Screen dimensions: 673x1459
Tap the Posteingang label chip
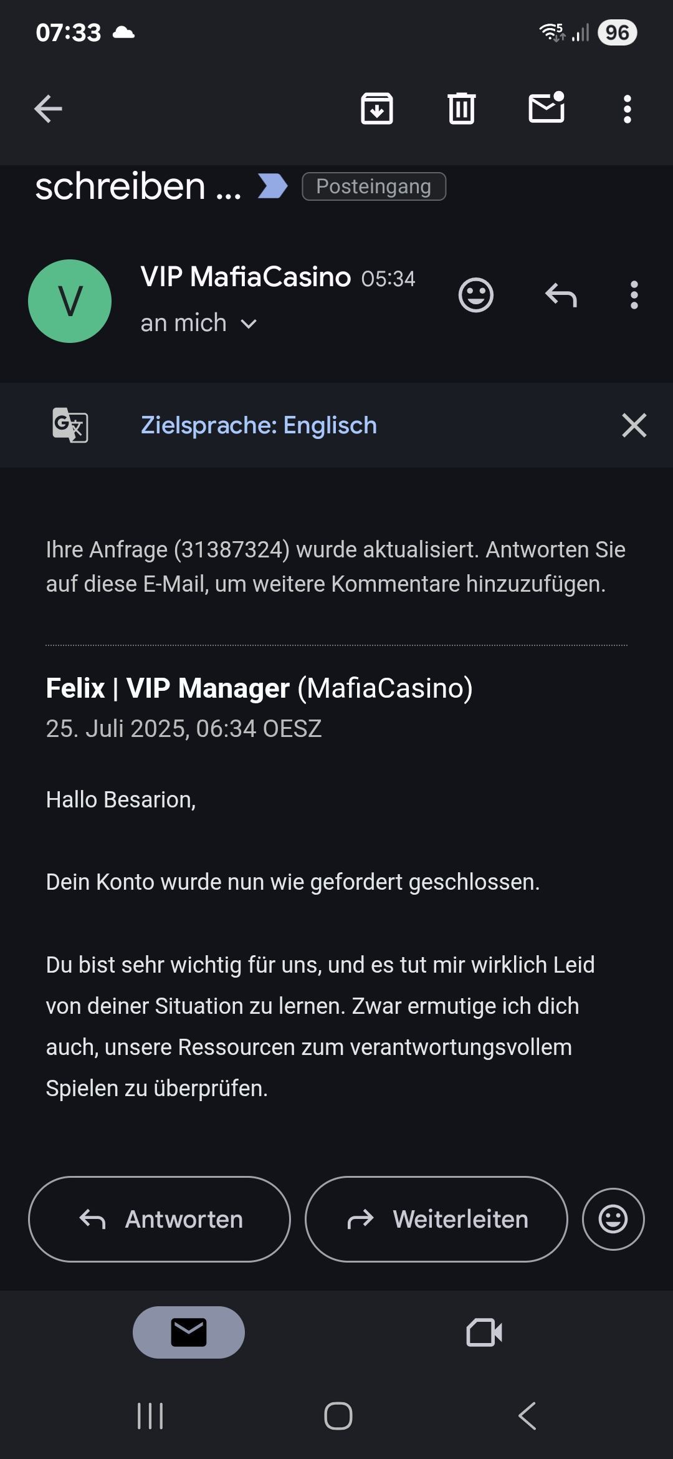point(374,186)
